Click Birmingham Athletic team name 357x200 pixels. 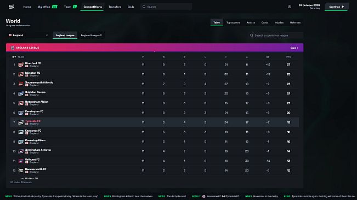coord(38,150)
